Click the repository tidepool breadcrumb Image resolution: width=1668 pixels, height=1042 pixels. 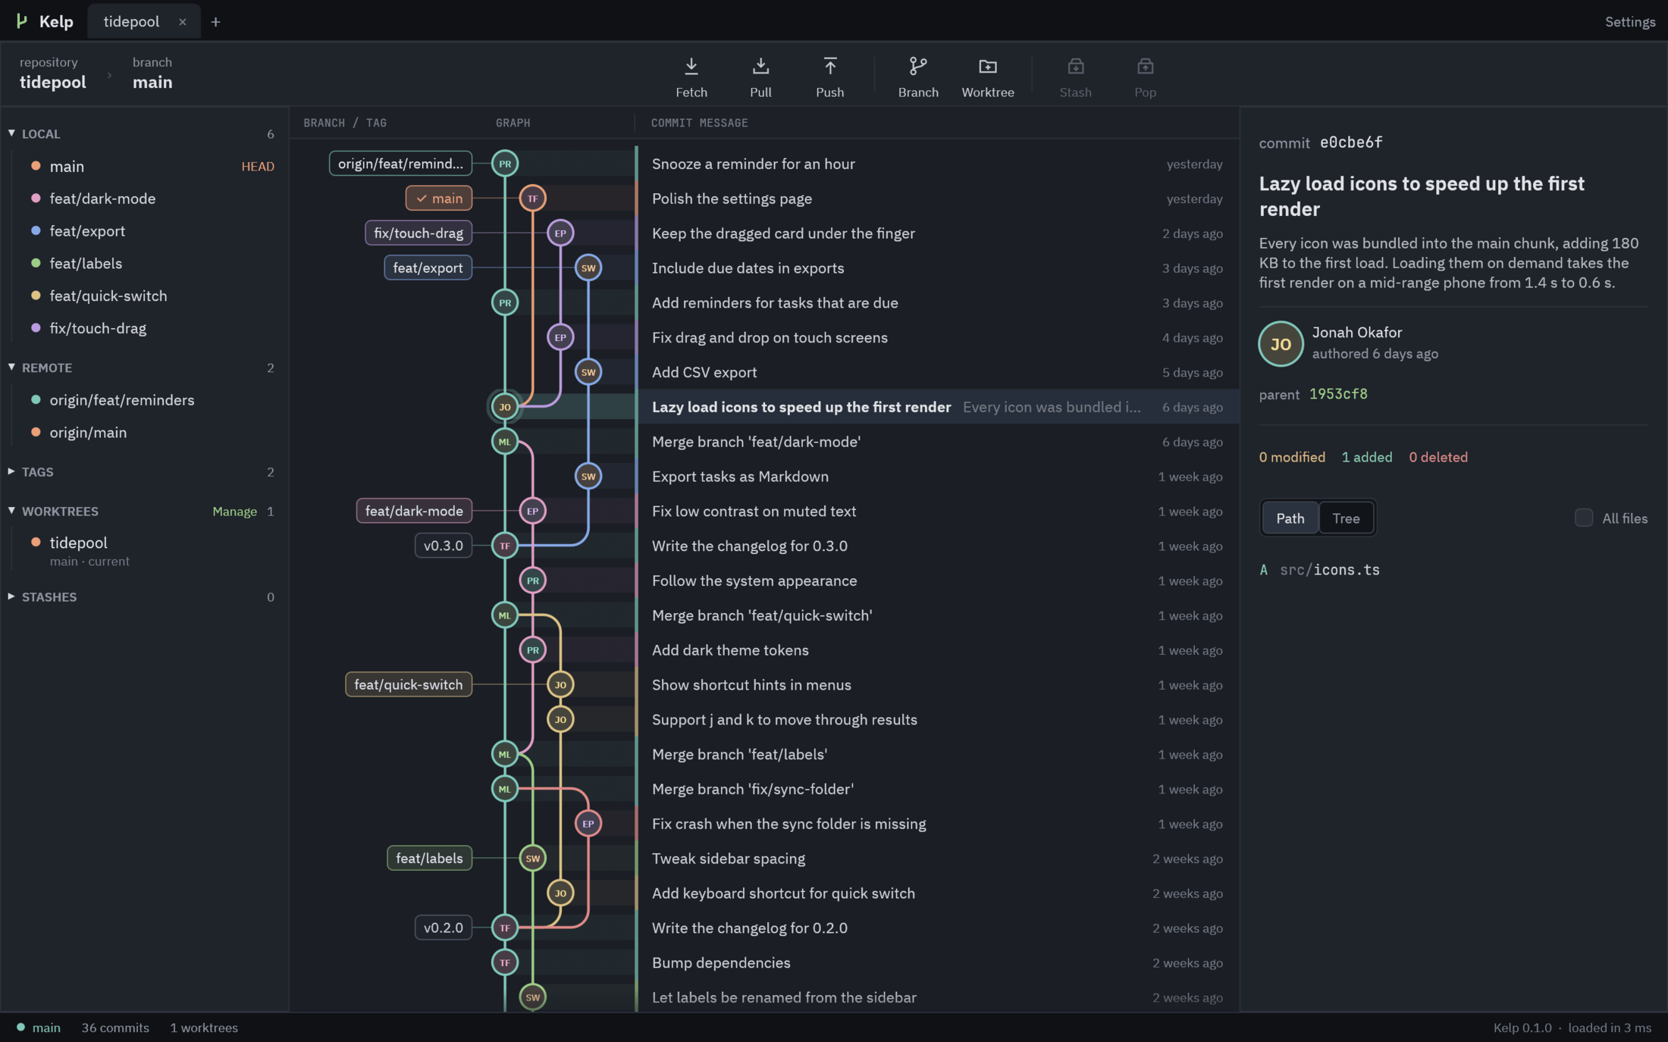[x=53, y=74]
